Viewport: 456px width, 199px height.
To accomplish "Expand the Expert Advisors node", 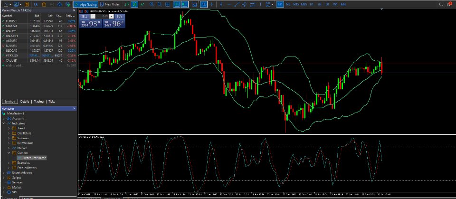I will coord(4,172).
